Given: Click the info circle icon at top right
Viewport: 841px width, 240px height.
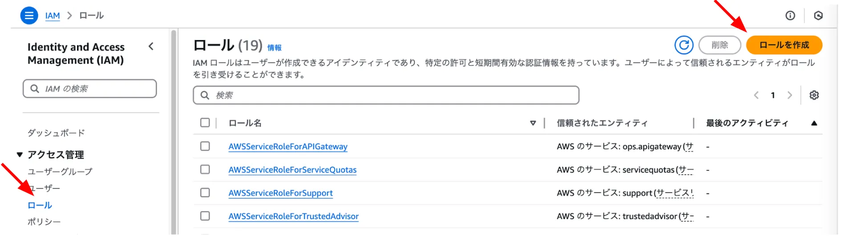Looking at the screenshot, I should pyautogui.click(x=790, y=16).
